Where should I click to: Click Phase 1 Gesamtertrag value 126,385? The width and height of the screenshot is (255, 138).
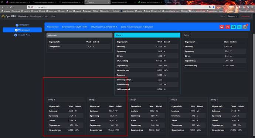tap(159, 70)
